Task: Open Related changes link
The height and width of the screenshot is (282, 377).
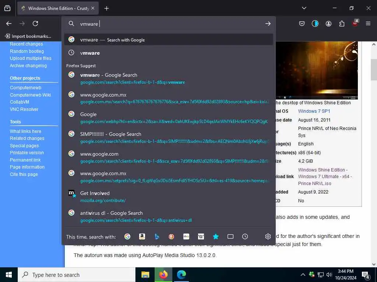Action: coord(27,138)
